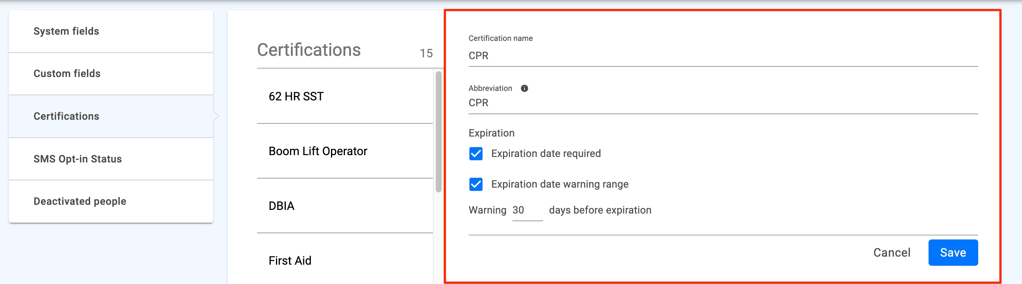Select DBIA certification in list
The height and width of the screenshot is (284, 1022).
point(345,206)
